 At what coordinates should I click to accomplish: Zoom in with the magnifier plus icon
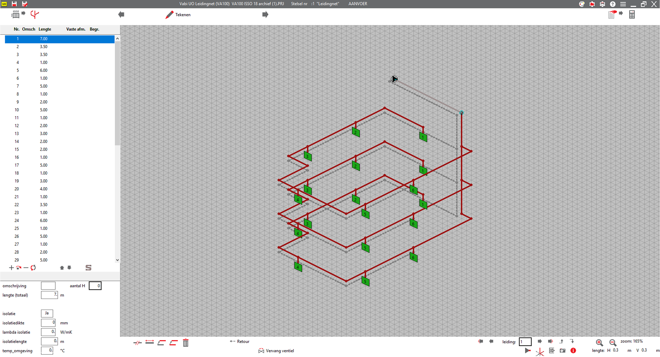click(x=599, y=342)
